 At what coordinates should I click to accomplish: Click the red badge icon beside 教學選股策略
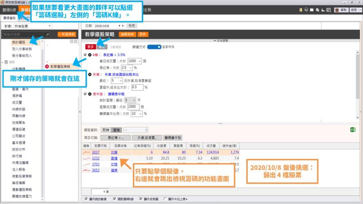click(47, 66)
